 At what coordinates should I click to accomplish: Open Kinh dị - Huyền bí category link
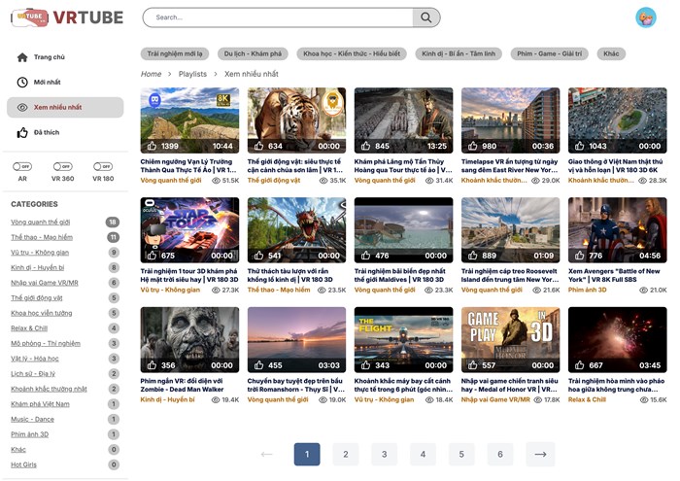tap(37, 267)
